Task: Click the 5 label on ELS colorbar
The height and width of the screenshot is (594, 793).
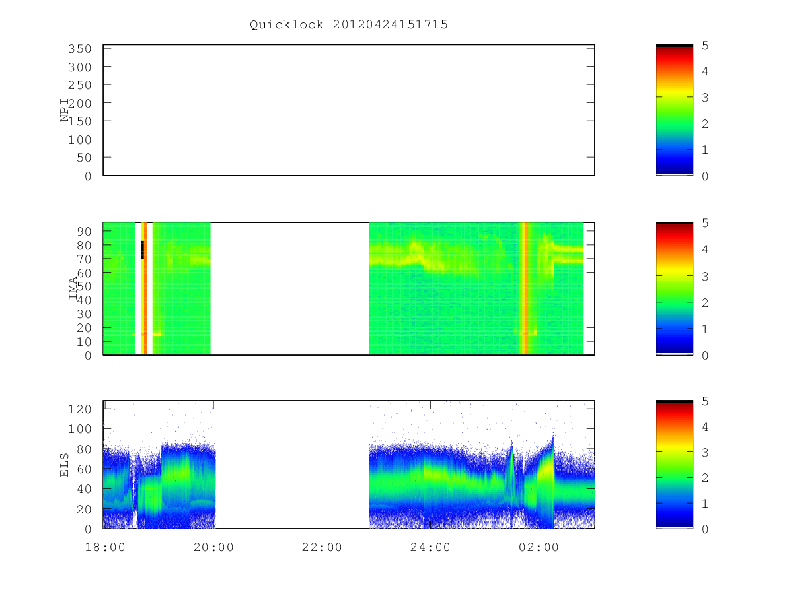Action: point(705,401)
